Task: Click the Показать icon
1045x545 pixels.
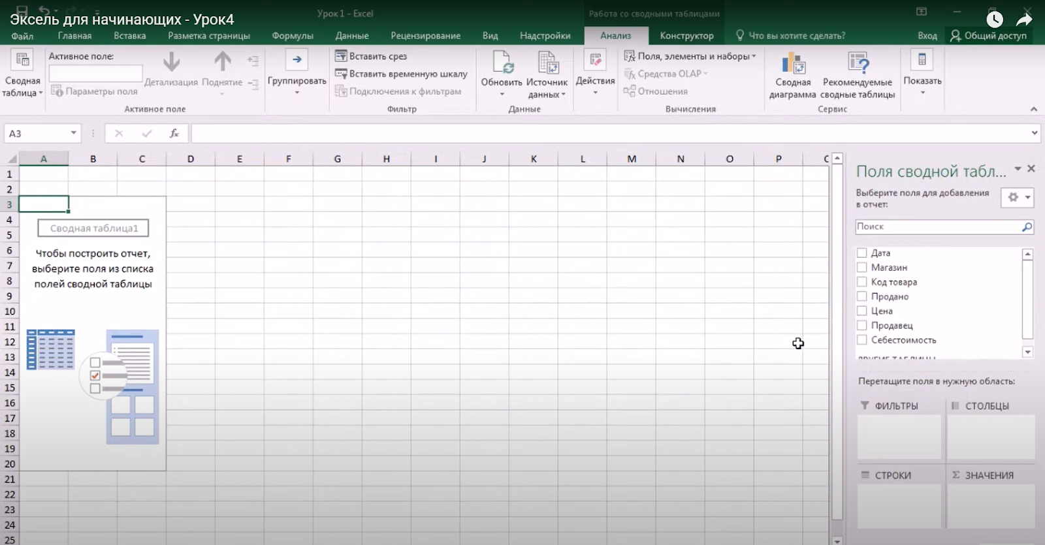Action: click(922, 60)
